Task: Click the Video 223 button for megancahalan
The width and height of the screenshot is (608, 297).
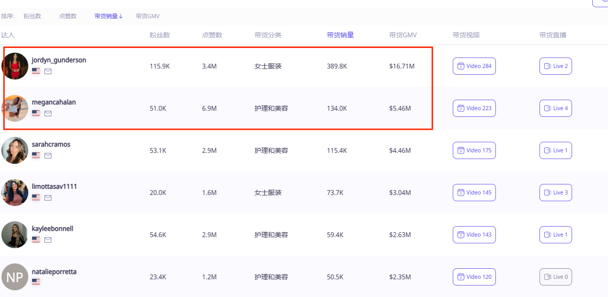Action: tap(474, 108)
